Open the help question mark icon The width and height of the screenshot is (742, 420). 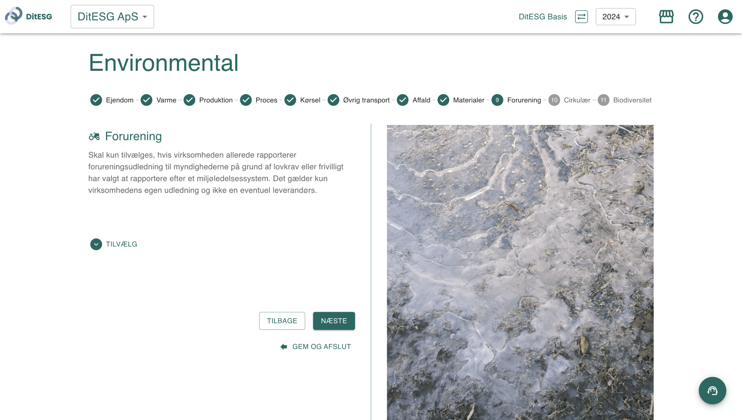pos(696,16)
